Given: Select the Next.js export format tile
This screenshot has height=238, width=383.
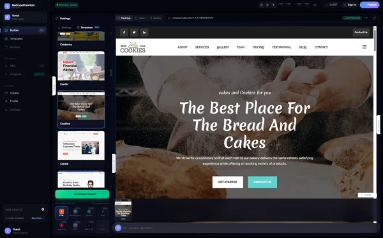Looking at the screenshot, I should click(x=89, y=227).
